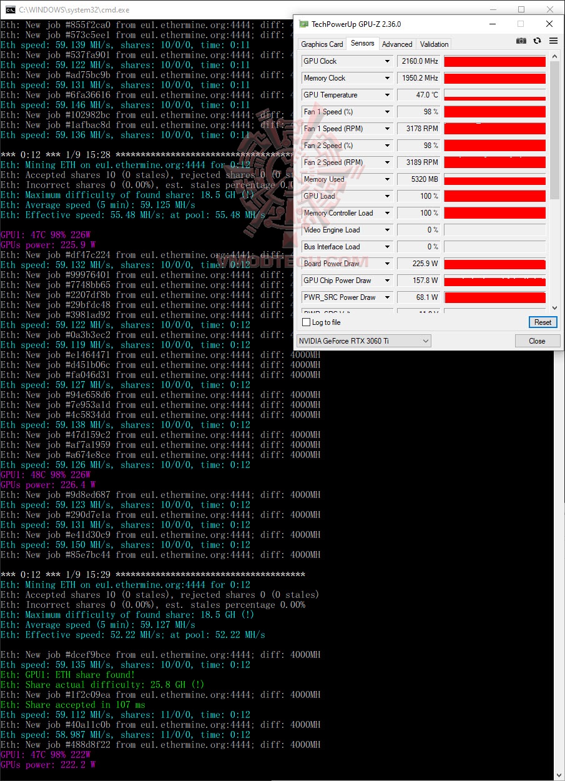
Task: Open the GPU Clock sensor dropdown
Action: click(x=387, y=61)
